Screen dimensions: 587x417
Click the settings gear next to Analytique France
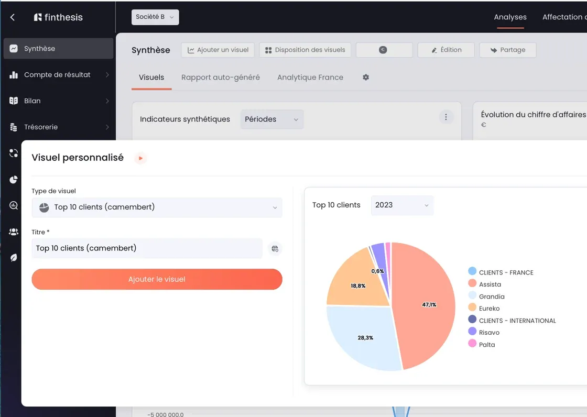366,77
